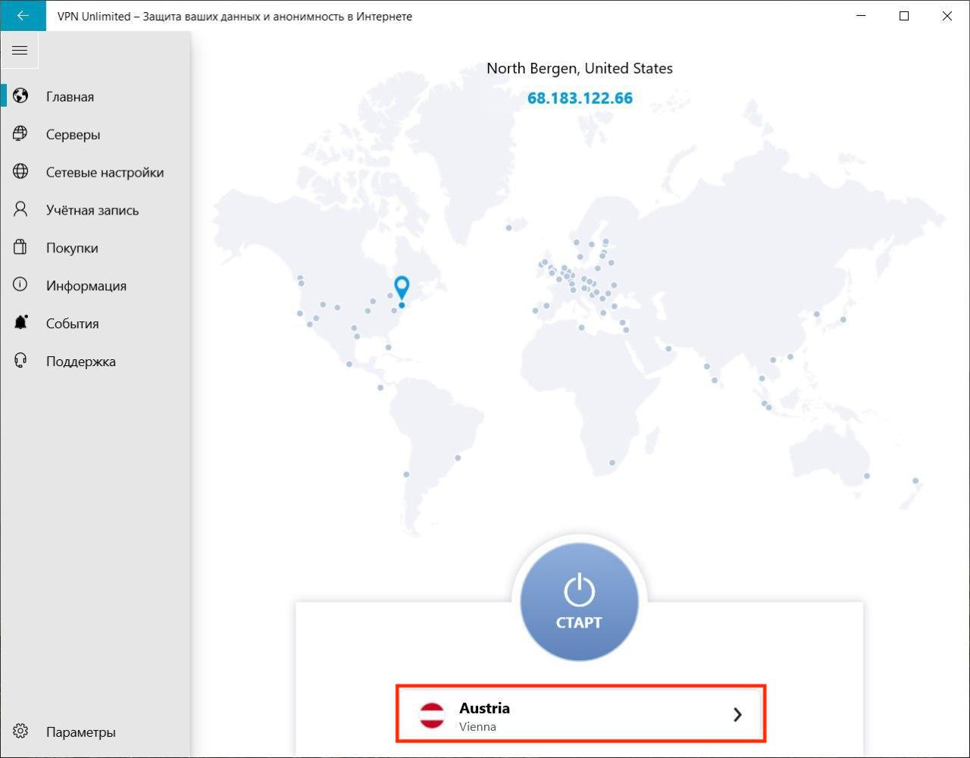Maximize the VPN Unlimited window
The width and height of the screenshot is (970, 758).
pyautogui.click(x=904, y=16)
